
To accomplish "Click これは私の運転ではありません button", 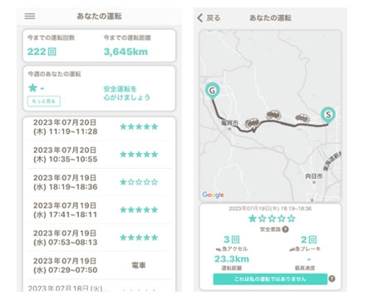I will (x=270, y=279).
